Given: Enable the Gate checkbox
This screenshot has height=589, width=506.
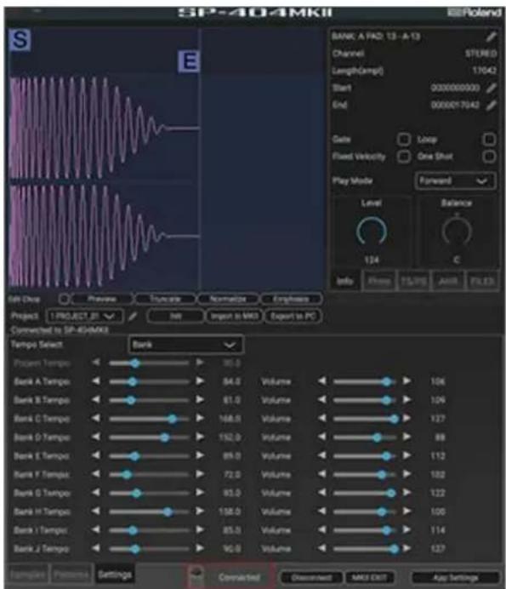Looking at the screenshot, I should pos(404,140).
